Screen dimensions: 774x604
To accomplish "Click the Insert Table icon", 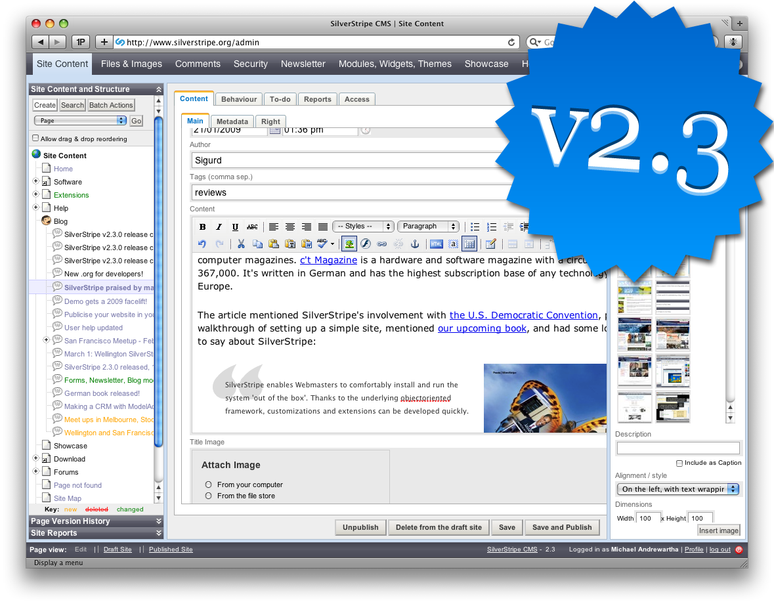I will pos(469,244).
